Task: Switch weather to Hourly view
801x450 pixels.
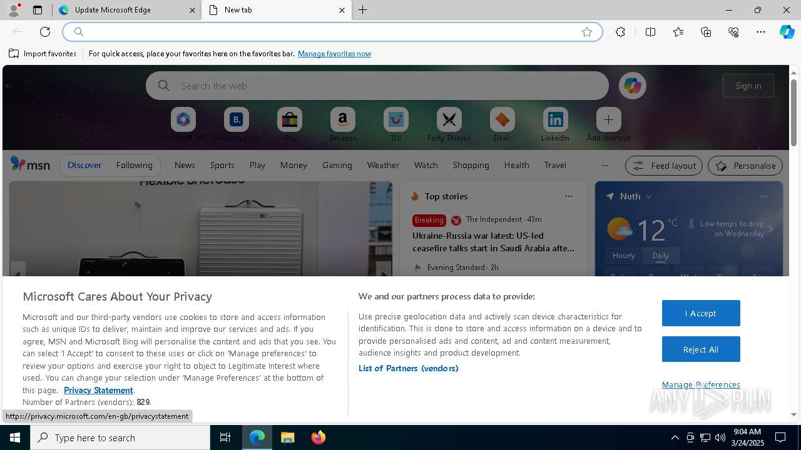Action: click(x=623, y=256)
